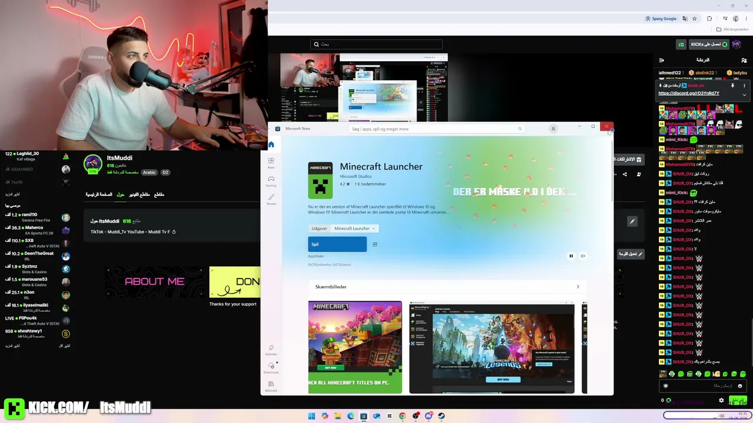This screenshot has height=423, width=753.
Task: Open the Minecraft Legends screenshot thumbnail
Action: (x=492, y=347)
